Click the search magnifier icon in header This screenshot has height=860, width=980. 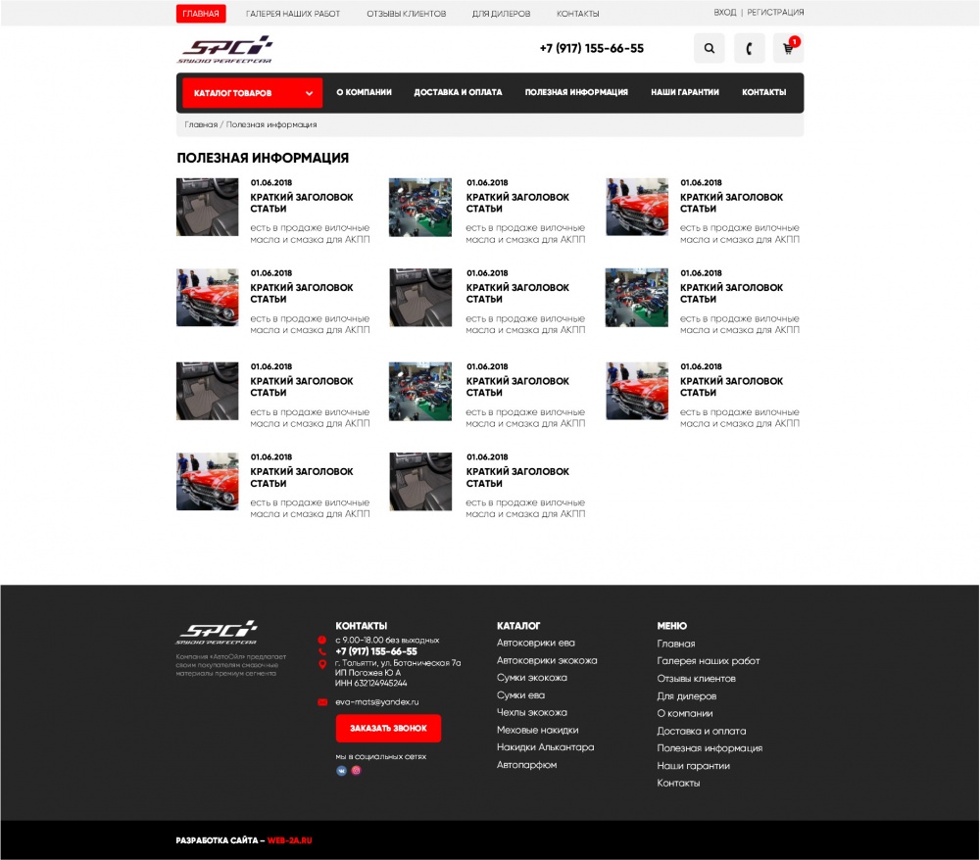pyautogui.click(x=710, y=48)
